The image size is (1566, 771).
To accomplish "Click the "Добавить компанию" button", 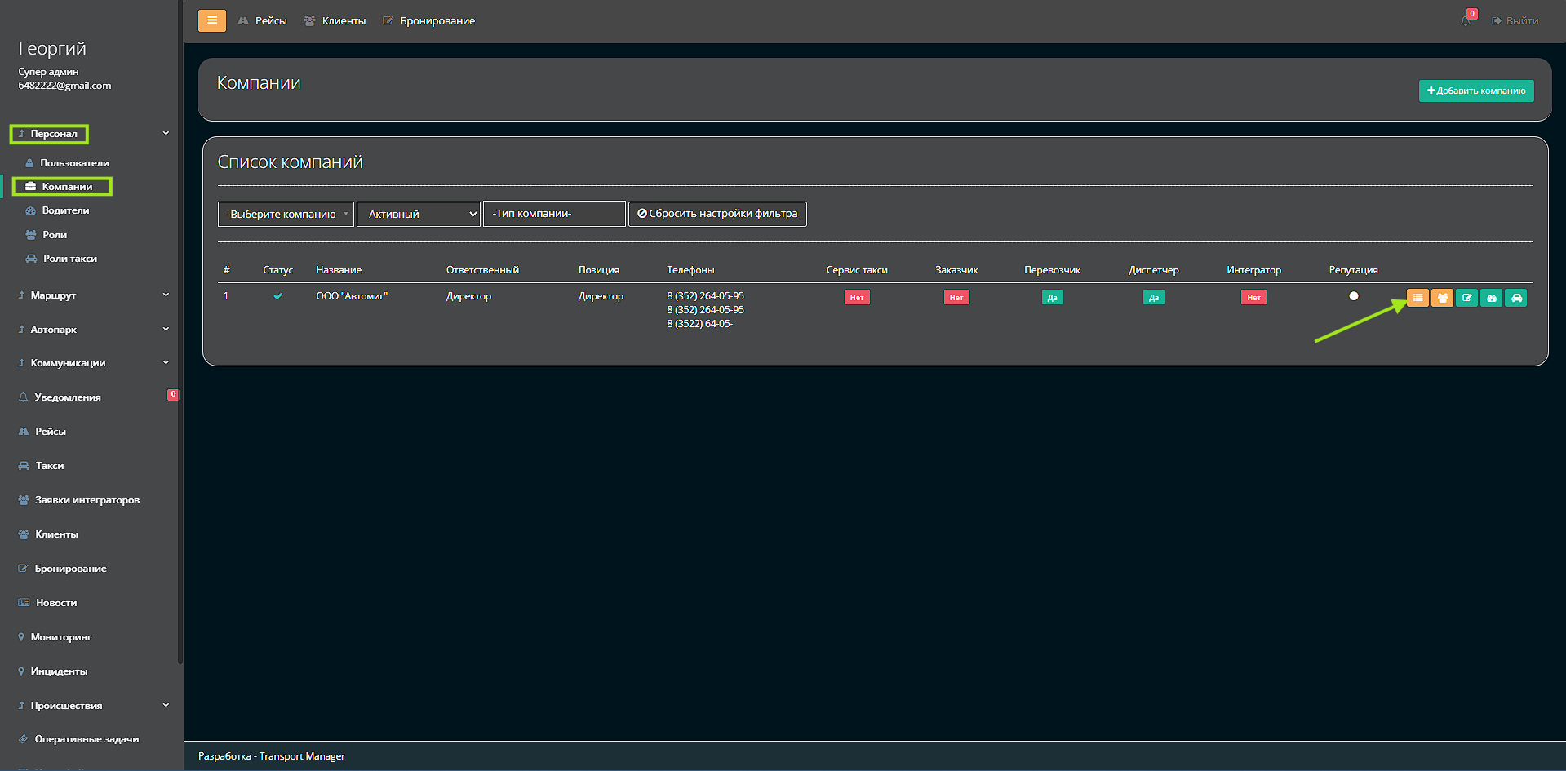I will tap(1475, 91).
